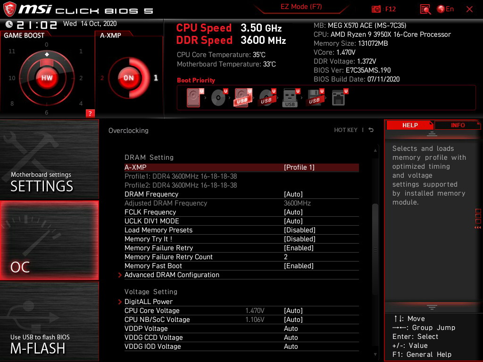Screen dimensions: 483x362
Task: Click the red arrows right-edge panel handle
Action: tap(478, 228)
